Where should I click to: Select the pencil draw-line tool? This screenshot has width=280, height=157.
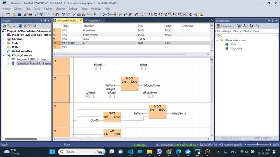(x=136, y=14)
